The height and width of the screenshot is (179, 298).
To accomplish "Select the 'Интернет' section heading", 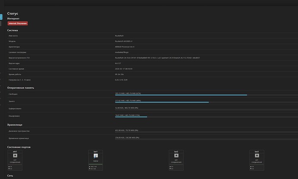I will [x=13, y=19].
